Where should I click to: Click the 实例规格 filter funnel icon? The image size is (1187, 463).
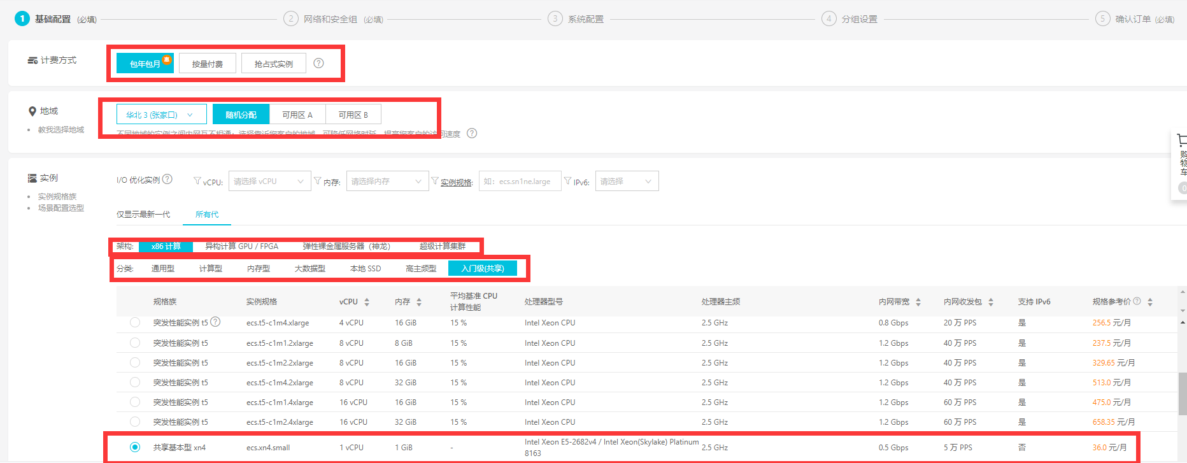435,181
